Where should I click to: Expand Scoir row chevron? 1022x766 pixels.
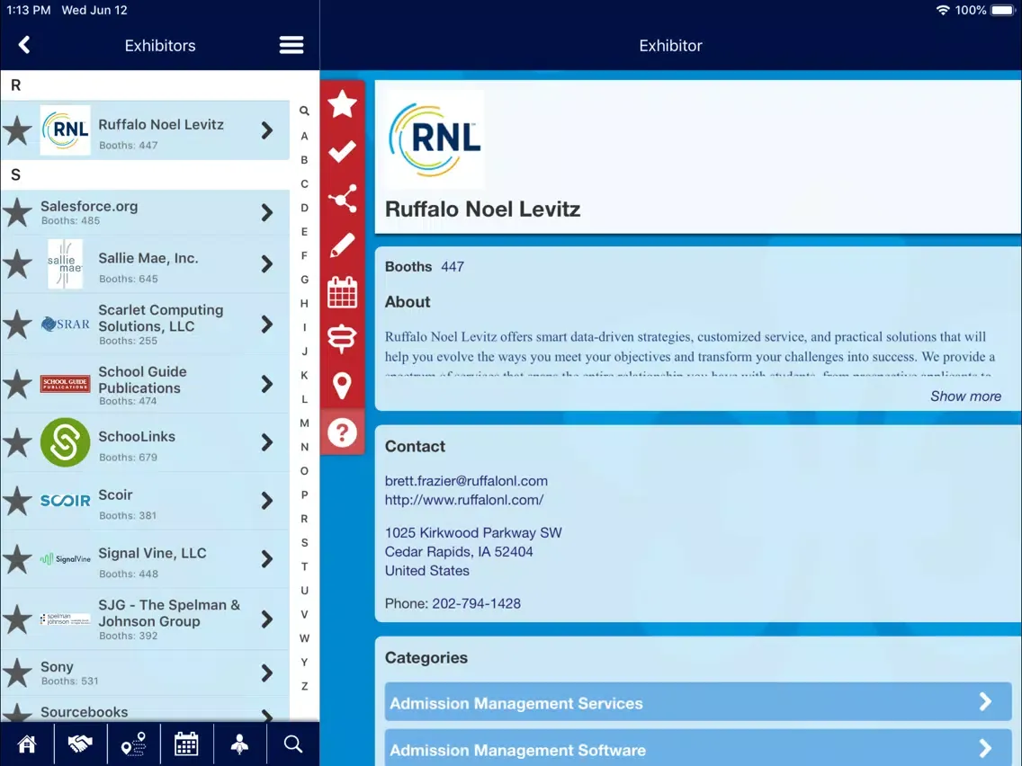(x=266, y=501)
